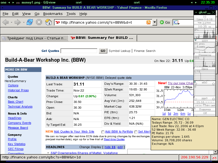Open the SEC Filings link
This screenshot has height=163, width=218.
pyautogui.click(x=16, y=149)
